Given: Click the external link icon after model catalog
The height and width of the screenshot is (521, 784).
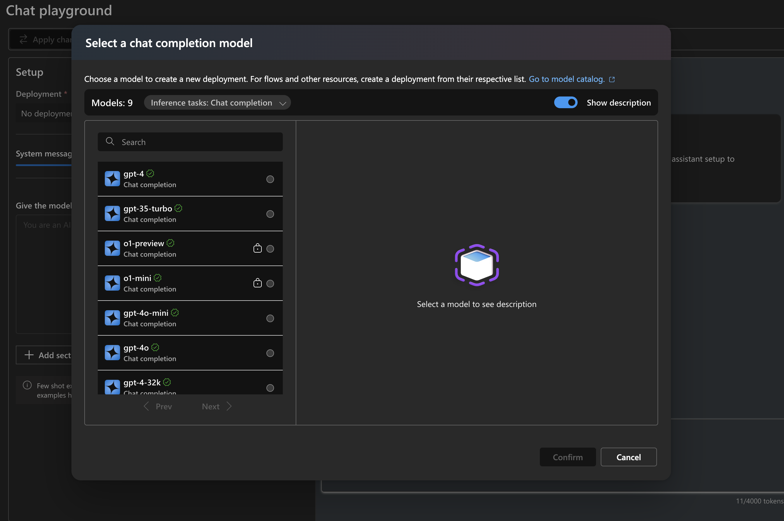Looking at the screenshot, I should pos(612,80).
